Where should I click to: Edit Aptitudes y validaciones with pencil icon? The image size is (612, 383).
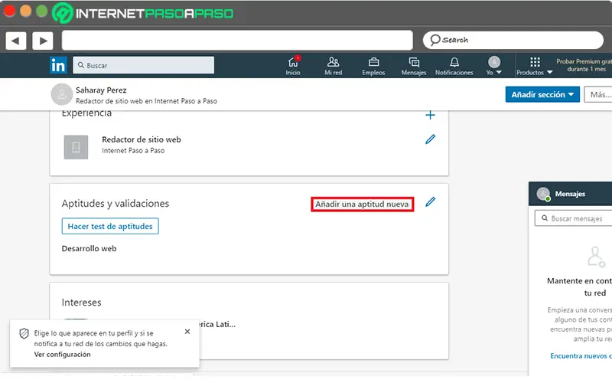tap(430, 201)
